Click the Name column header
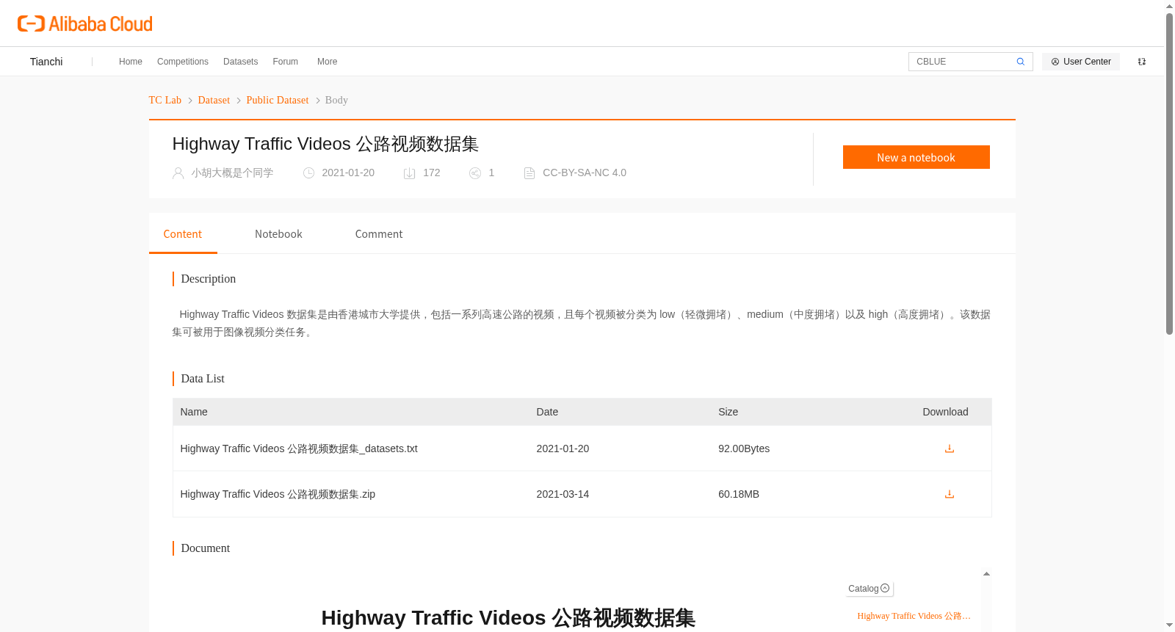 coord(194,412)
